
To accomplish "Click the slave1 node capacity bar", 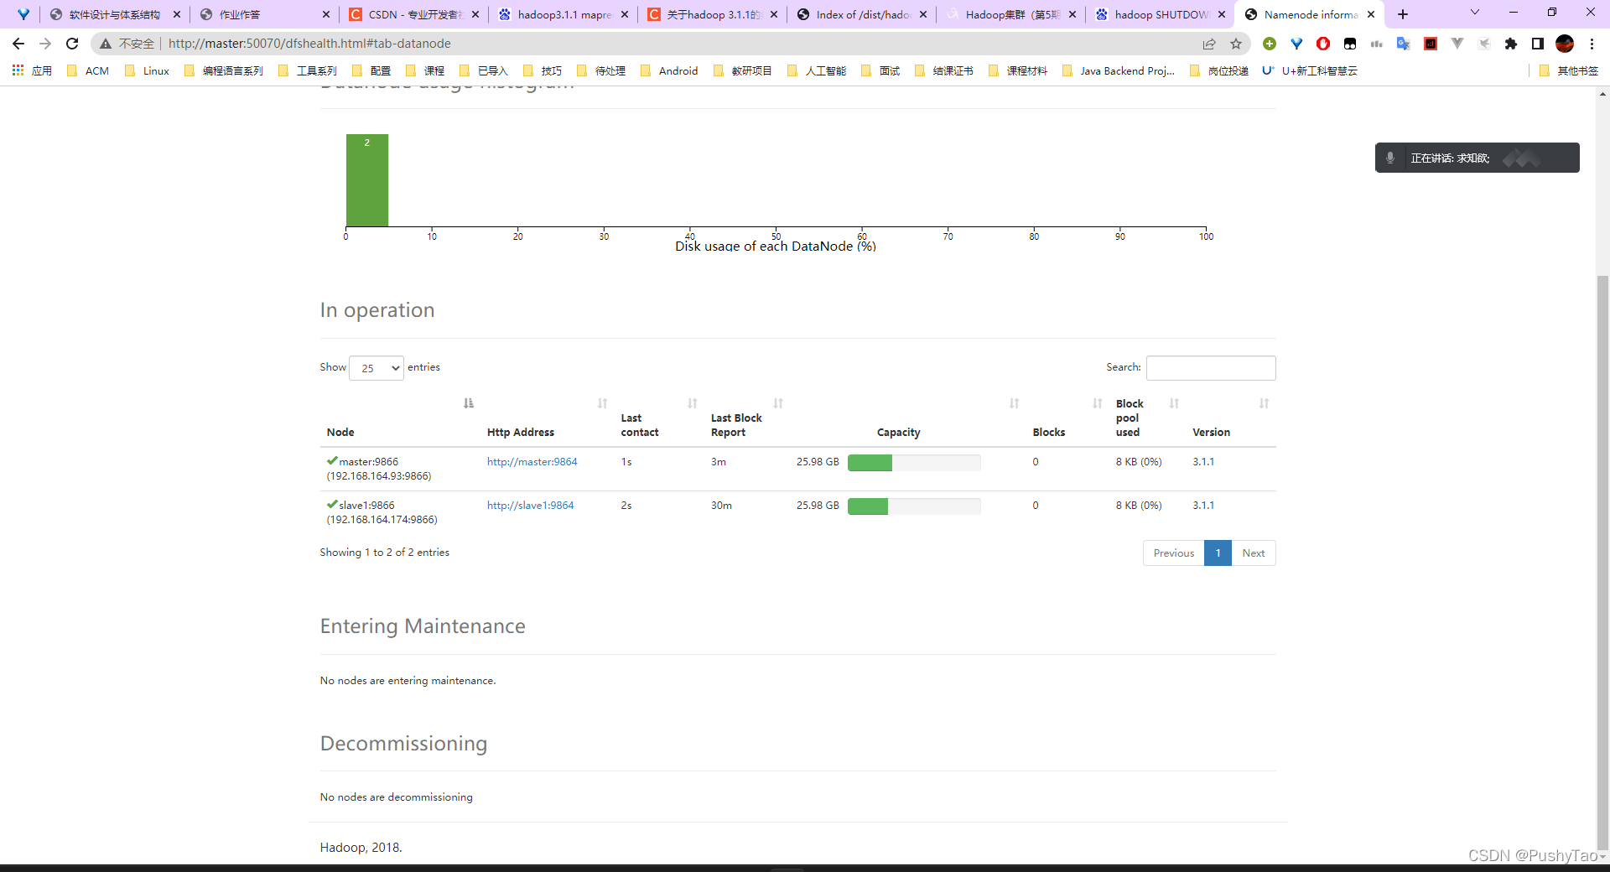I will [x=914, y=506].
